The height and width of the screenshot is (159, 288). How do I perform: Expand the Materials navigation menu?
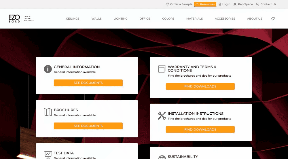[x=194, y=19]
